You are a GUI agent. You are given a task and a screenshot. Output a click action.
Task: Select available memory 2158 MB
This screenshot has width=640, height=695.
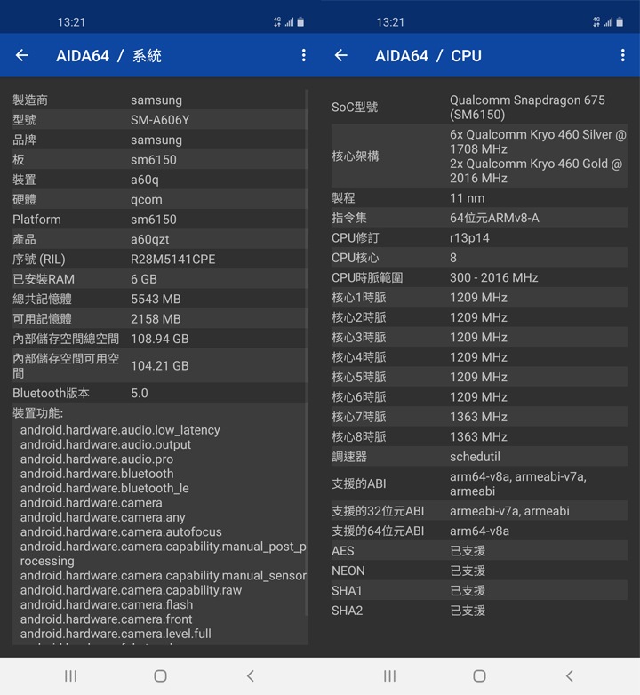[156, 319]
